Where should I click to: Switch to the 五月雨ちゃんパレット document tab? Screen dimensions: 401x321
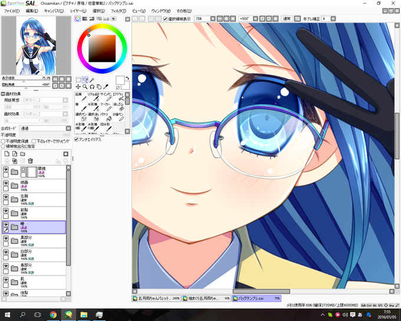click(x=156, y=298)
